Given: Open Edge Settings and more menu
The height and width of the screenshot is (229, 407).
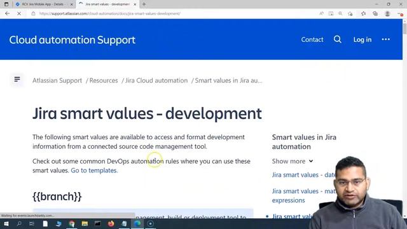Looking at the screenshot, I should tap(400, 14).
